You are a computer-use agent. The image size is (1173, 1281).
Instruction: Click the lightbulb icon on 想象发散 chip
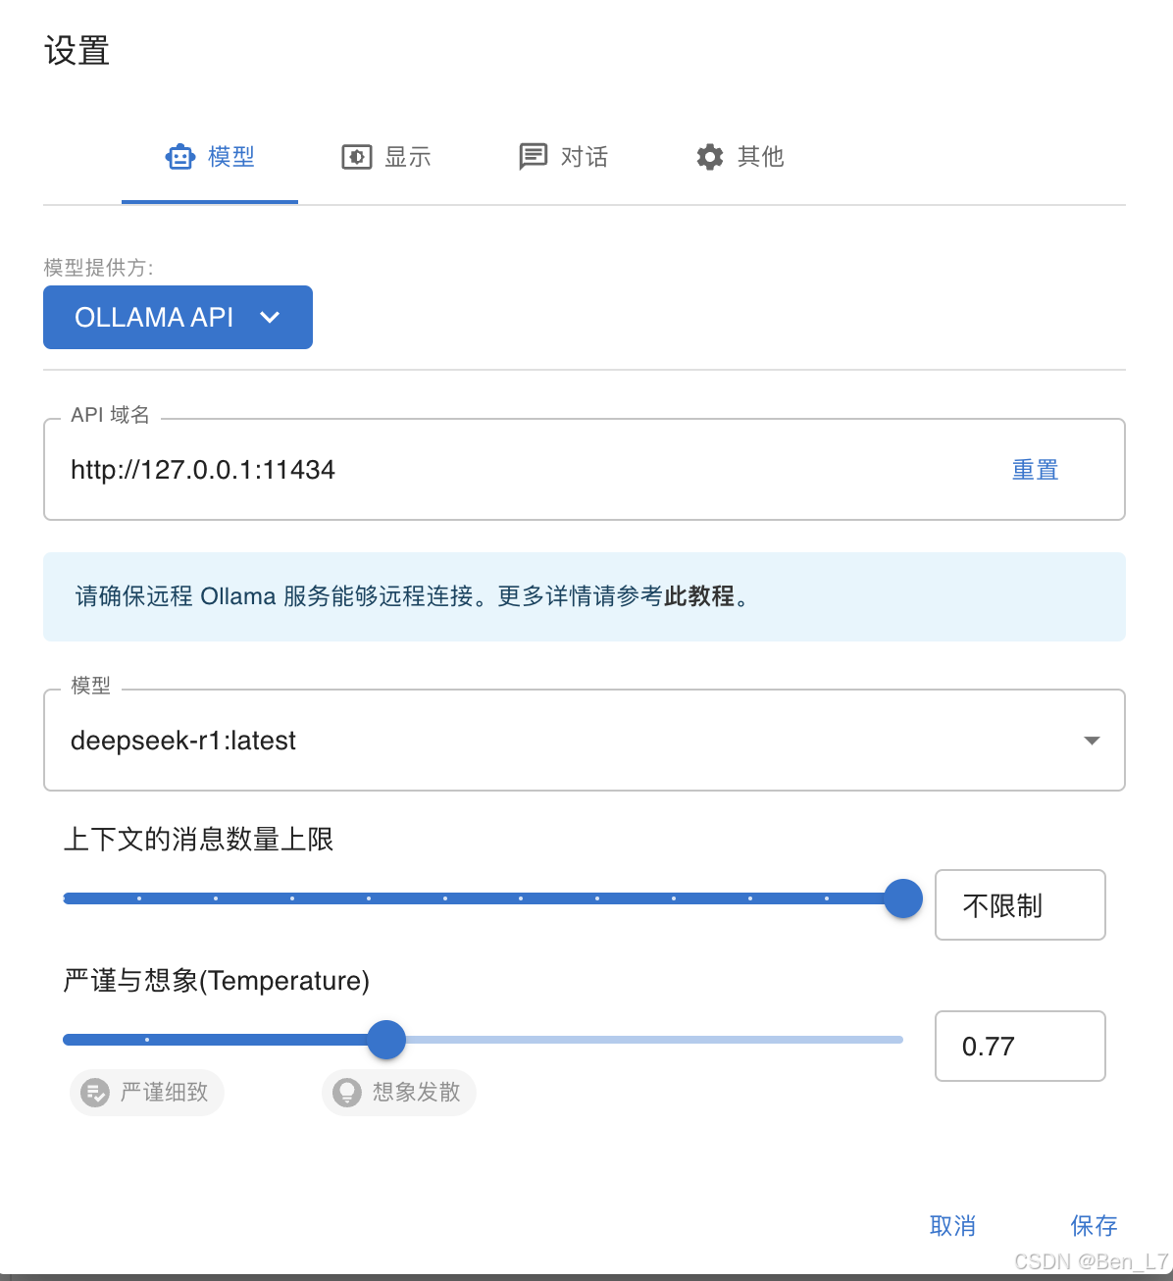[347, 1092]
